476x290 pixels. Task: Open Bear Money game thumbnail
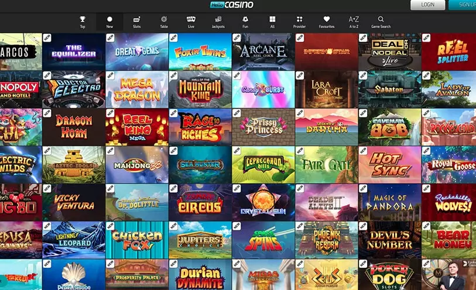pos(448,240)
